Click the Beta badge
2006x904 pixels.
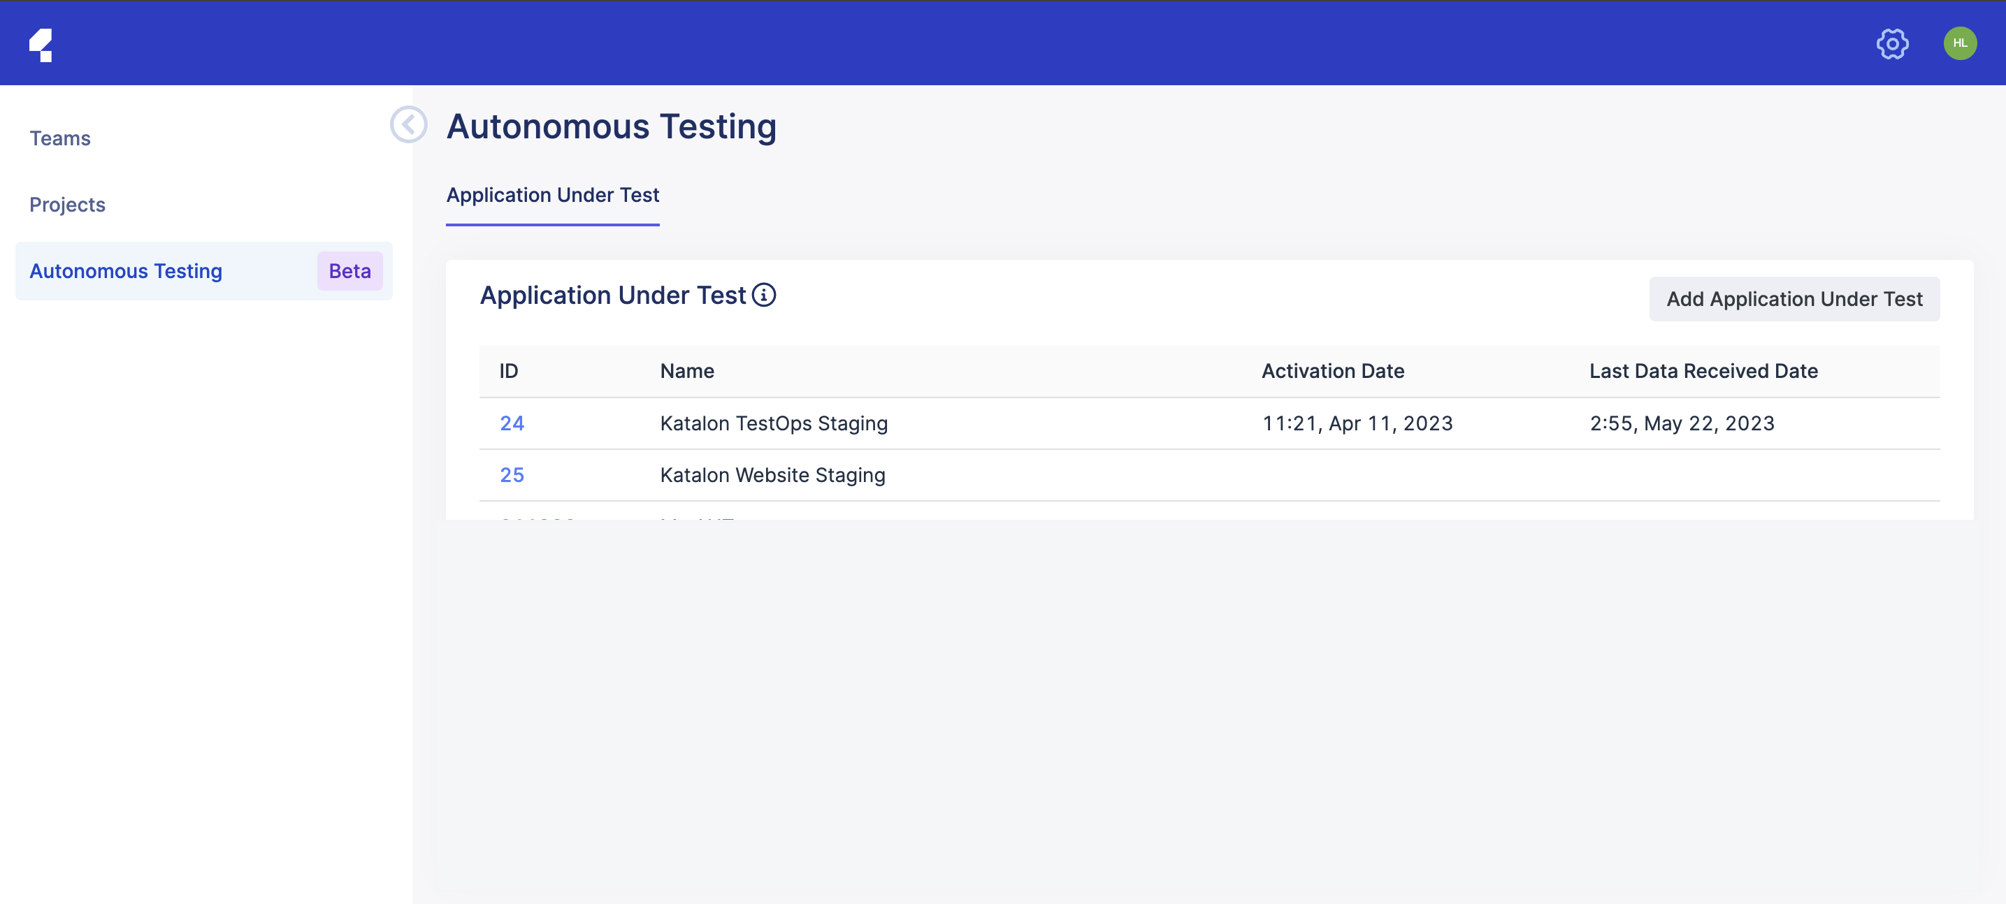click(349, 271)
